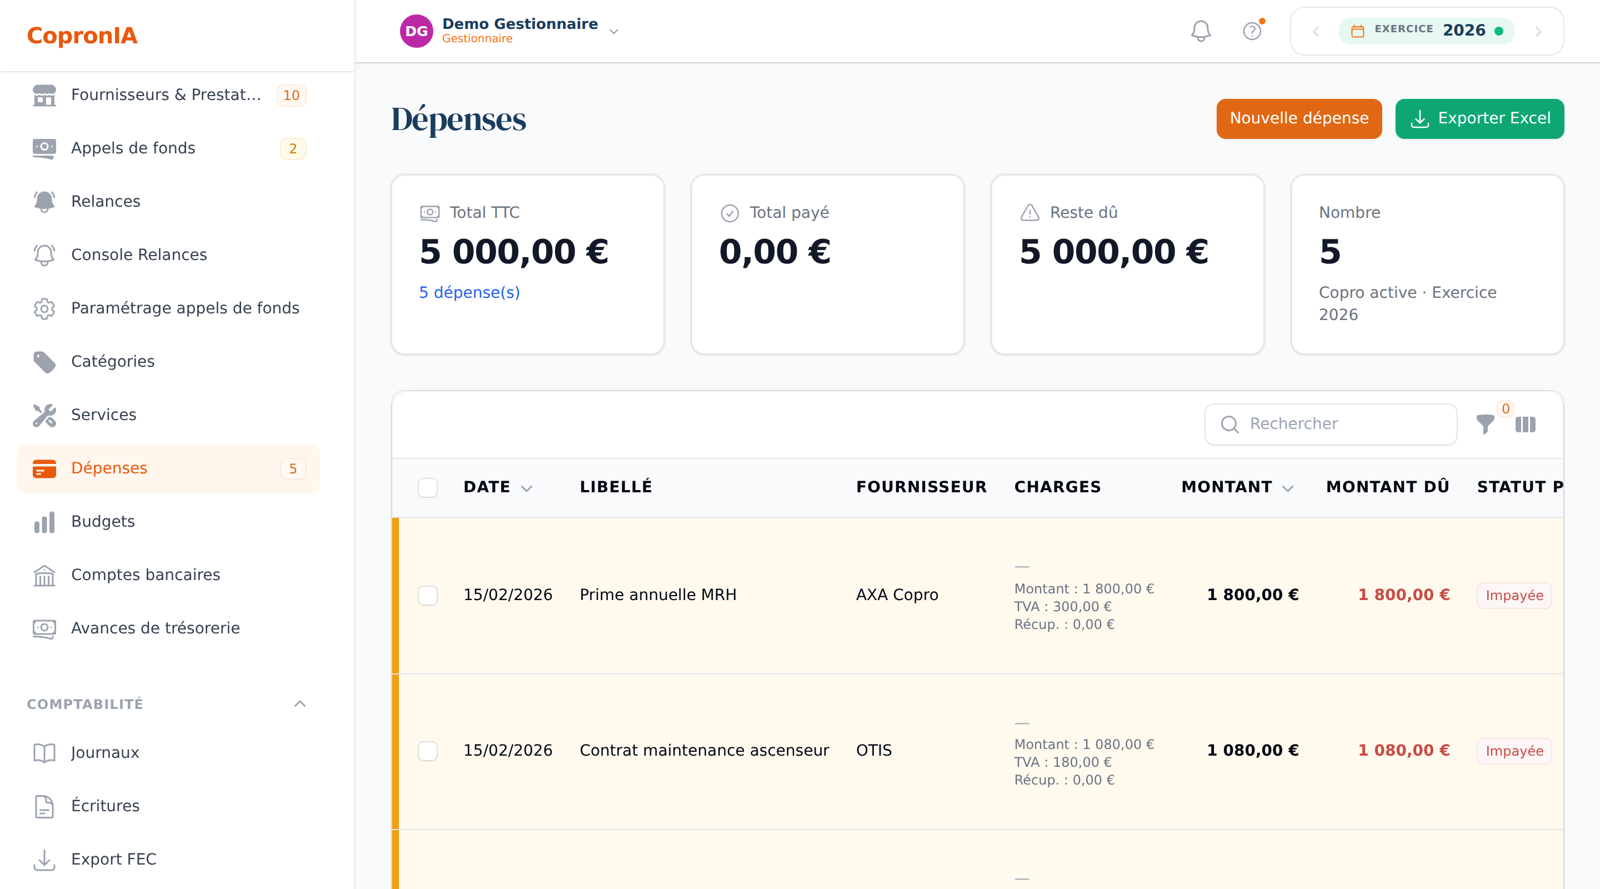Click the Montant dû column header
The height and width of the screenshot is (889, 1600).
coord(1388,488)
